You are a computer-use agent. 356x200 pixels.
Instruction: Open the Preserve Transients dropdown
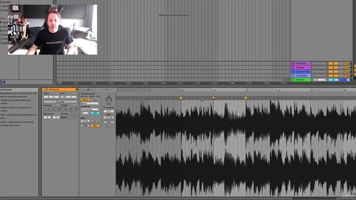pyautogui.click(x=90, y=109)
